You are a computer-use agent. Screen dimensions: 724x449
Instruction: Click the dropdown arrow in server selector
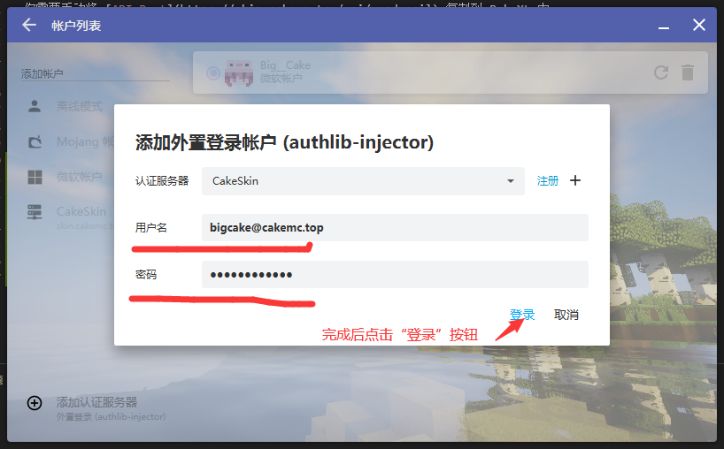[510, 181]
